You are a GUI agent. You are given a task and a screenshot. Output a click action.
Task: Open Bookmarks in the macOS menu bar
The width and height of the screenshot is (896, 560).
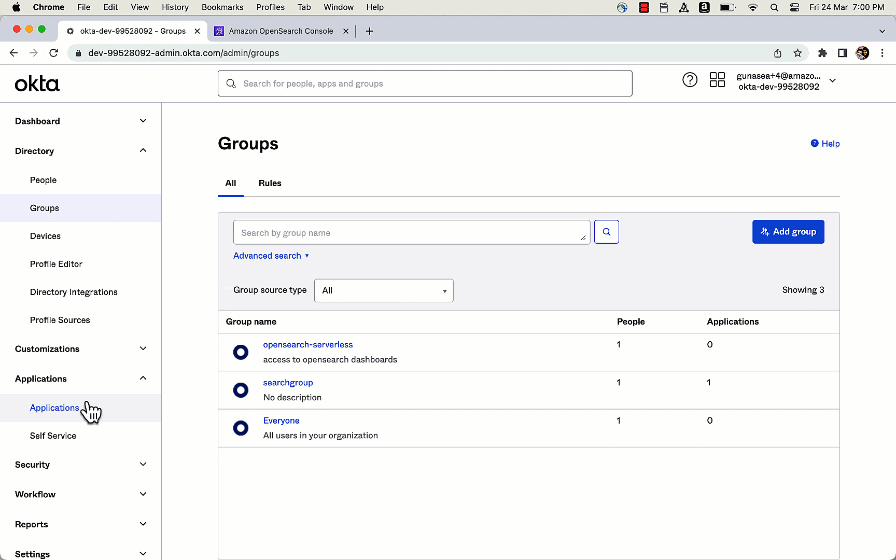[222, 7]
